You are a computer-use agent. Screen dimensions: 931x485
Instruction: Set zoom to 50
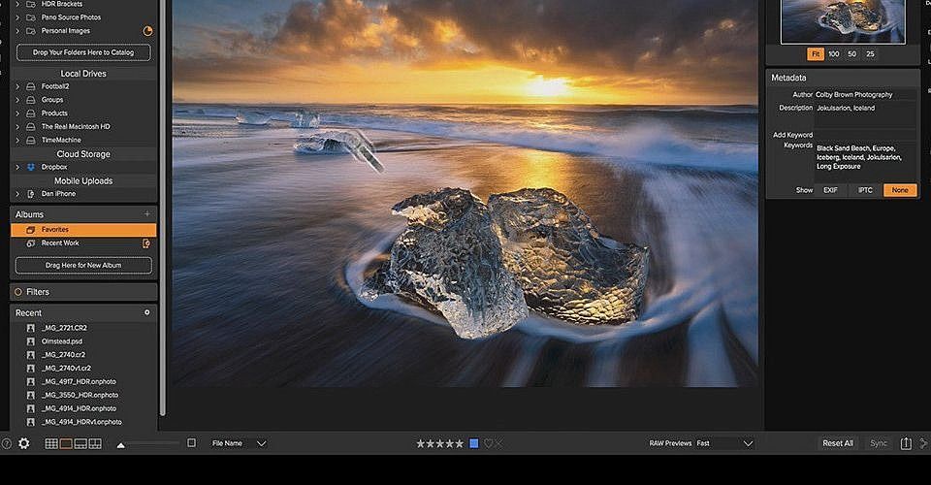pyautogui.click(x=852, y=54)
